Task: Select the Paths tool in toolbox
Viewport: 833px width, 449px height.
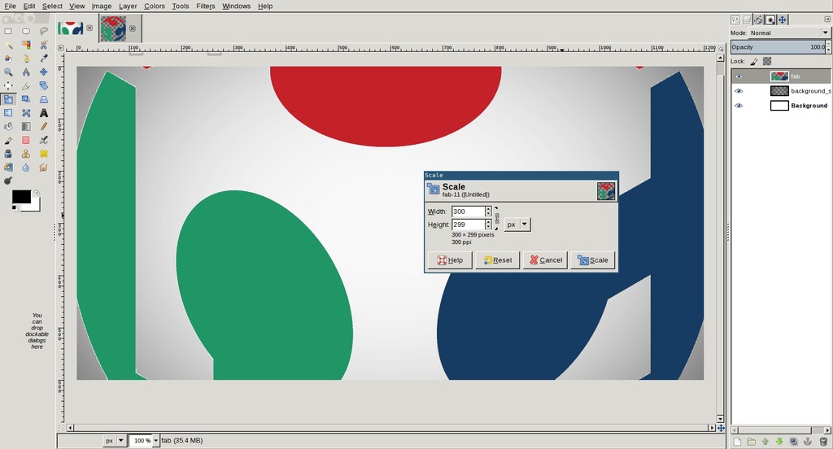Action: pos(26,59)
